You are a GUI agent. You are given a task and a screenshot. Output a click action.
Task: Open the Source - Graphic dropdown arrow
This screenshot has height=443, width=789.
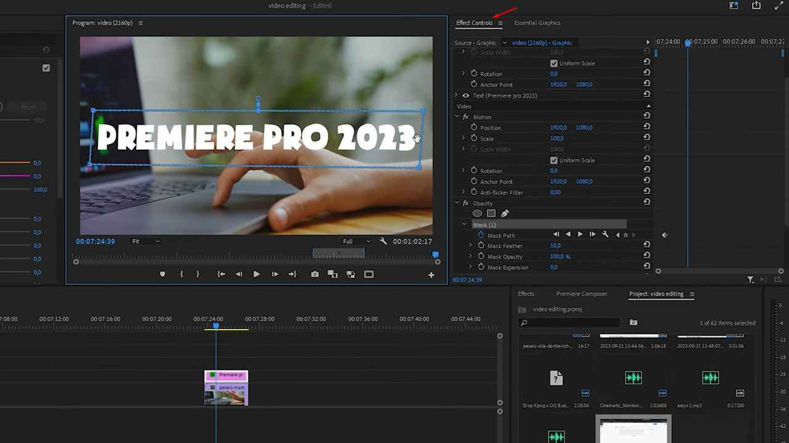point(505,43)
